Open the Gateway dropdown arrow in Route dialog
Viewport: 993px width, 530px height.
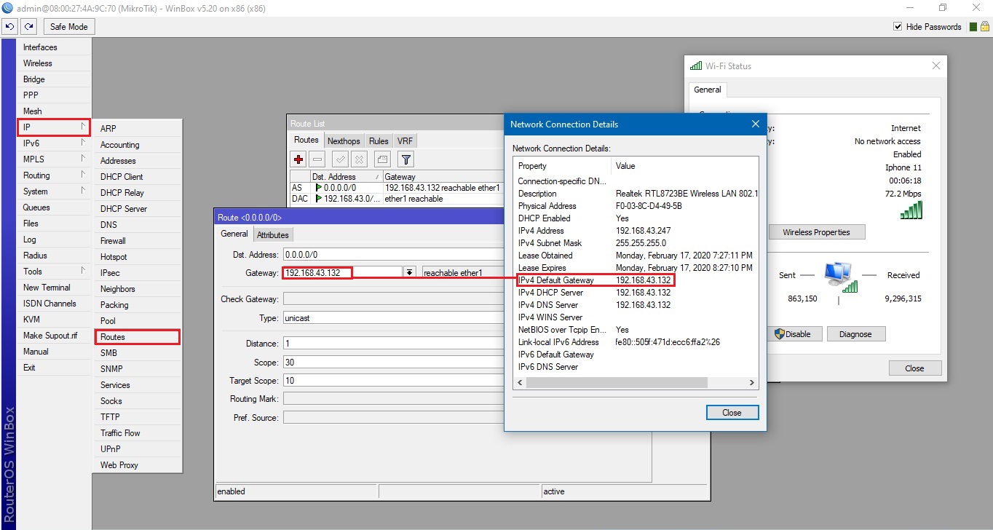coord(410,273)
